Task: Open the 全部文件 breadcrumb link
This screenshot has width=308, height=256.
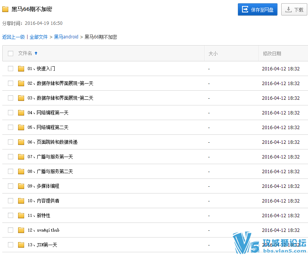Action: [x=38, y=37]
